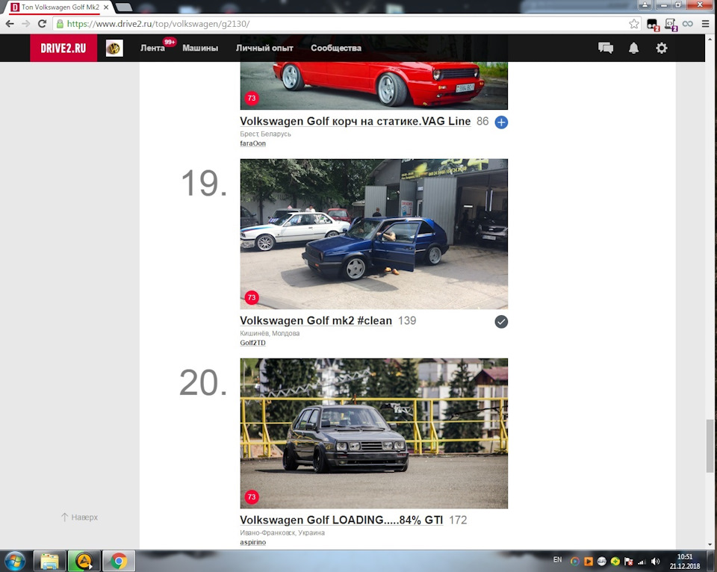Open the grey Golf photo thumbnail

click(373, 433)
